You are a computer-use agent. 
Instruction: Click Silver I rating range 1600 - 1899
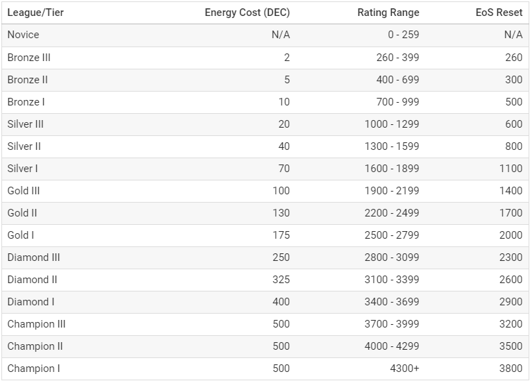pos(392,169)
